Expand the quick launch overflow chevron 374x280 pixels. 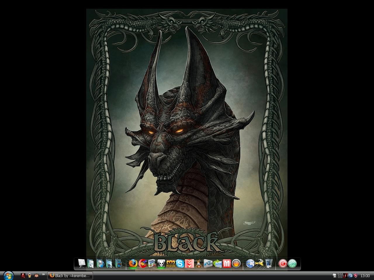coord(44,274)
